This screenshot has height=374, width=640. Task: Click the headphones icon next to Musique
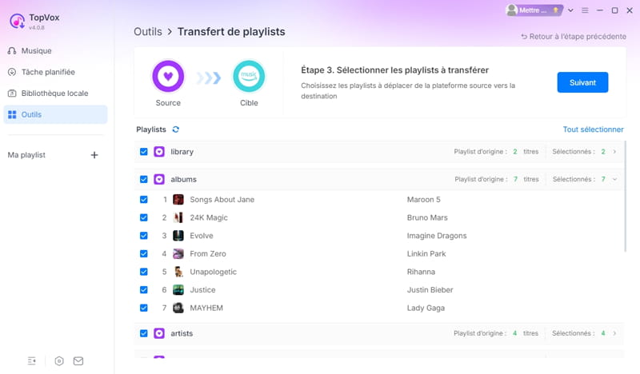12,50
